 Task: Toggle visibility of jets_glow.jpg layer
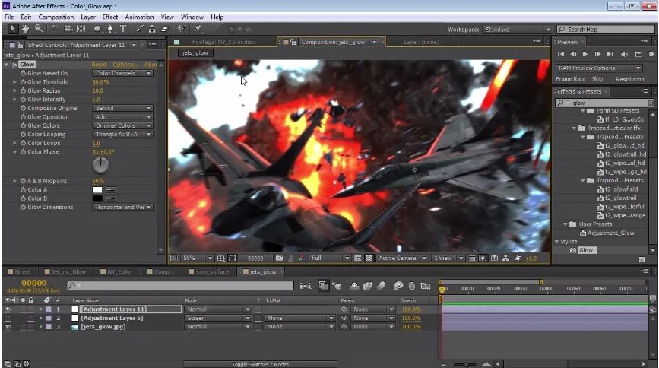[8, 326]
